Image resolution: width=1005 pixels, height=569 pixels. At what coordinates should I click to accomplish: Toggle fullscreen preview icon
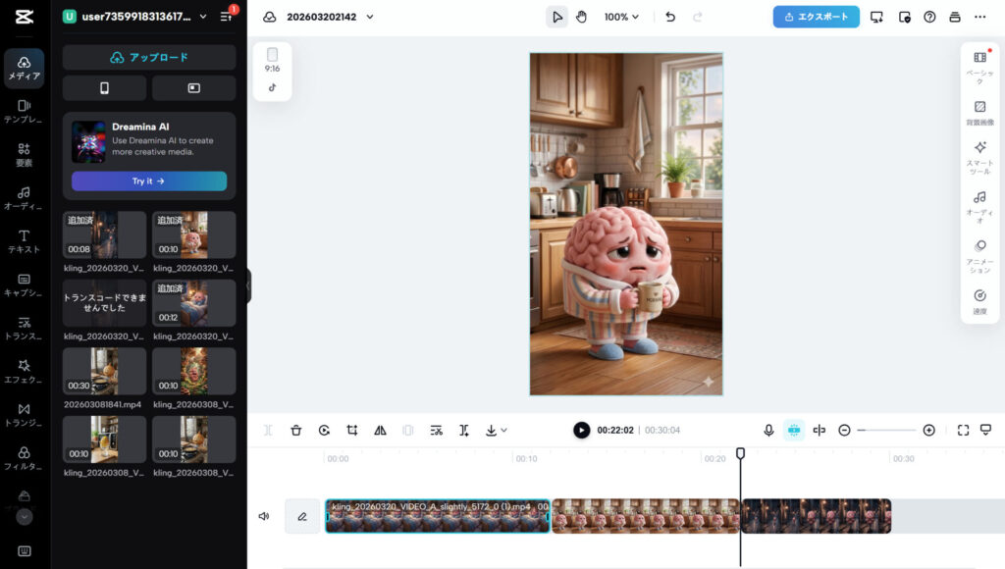point(963,430)
